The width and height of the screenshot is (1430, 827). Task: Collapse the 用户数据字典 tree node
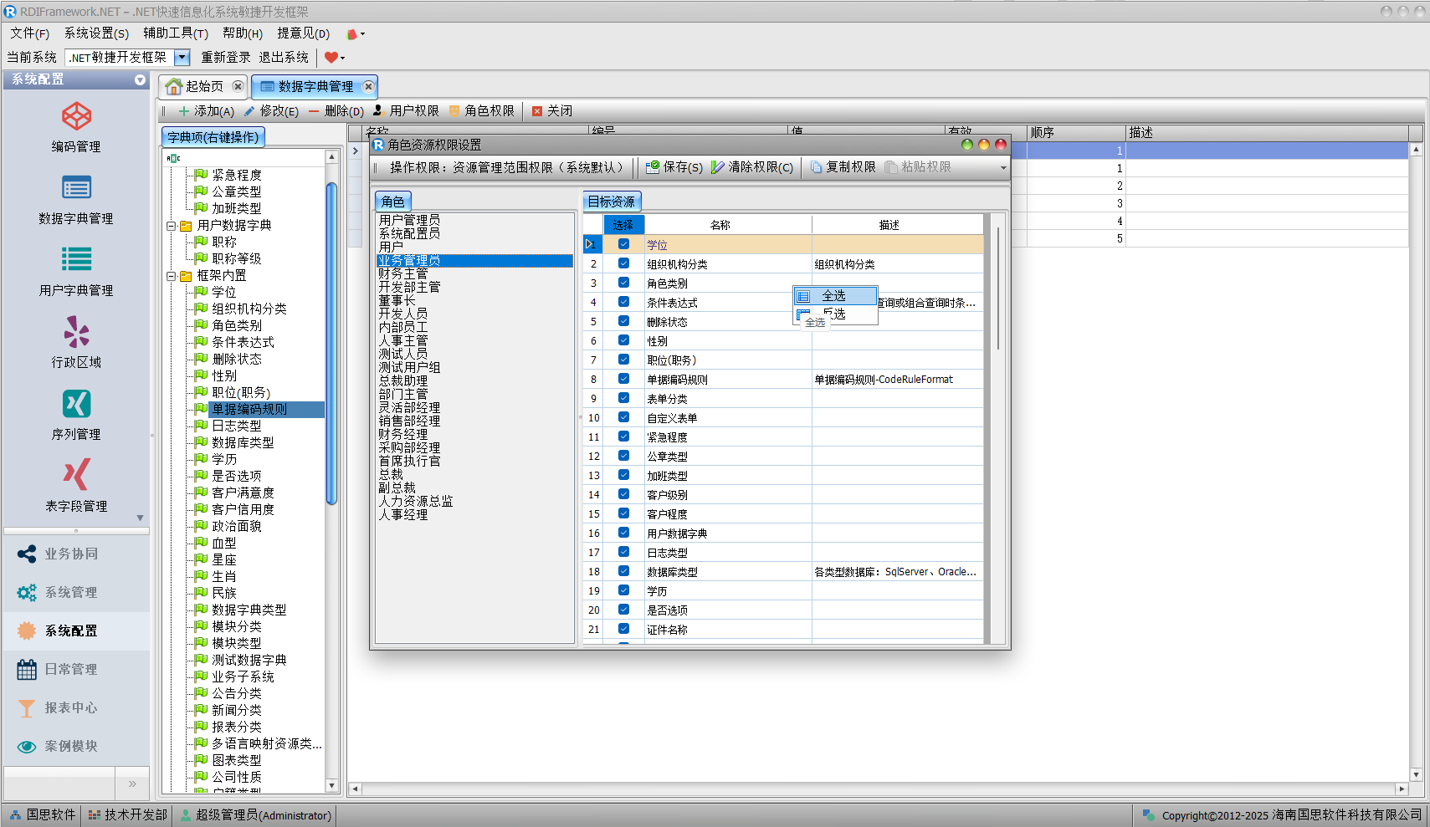172,226
